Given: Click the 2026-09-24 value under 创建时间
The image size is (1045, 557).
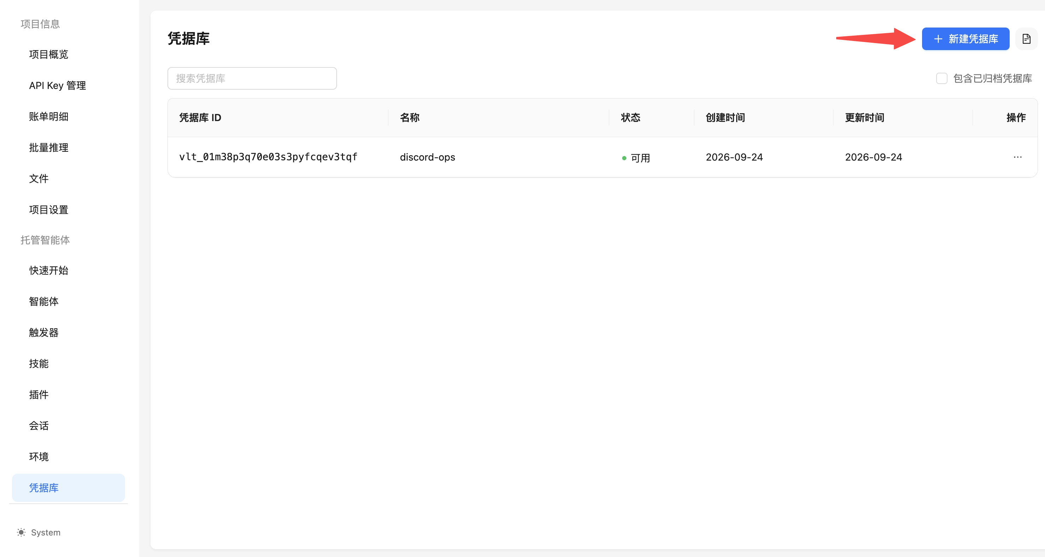Looking at the screenshot, I should (734, 157).
